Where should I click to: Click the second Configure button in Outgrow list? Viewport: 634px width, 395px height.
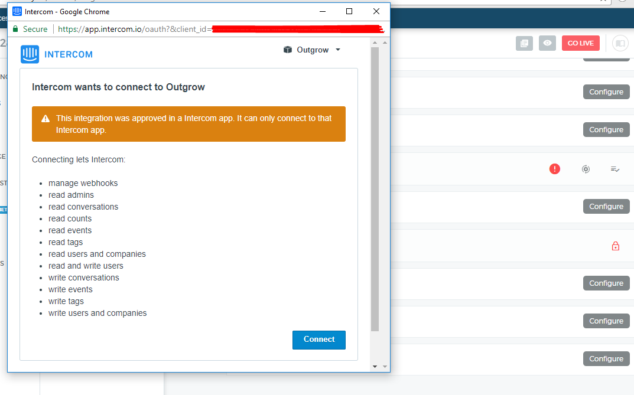point(606,130)
